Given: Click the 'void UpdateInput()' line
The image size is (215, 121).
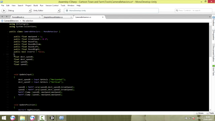Looking at the screenshot, I should click(x=24, y=75).
